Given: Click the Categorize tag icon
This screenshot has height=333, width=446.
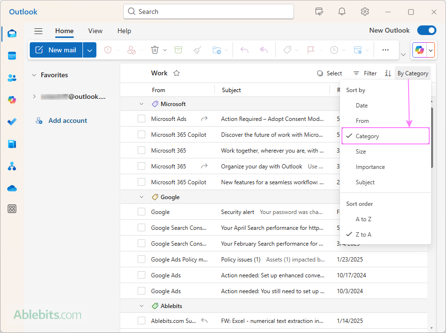Looking at the screenshot, I should [287, 50].
